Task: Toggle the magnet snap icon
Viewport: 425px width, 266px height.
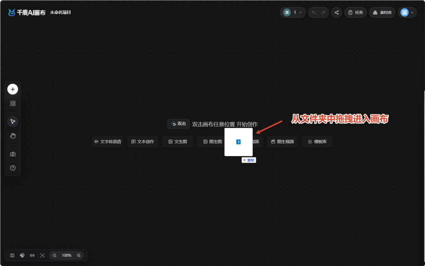Action: pyautogui.click(x=22, y=256)
